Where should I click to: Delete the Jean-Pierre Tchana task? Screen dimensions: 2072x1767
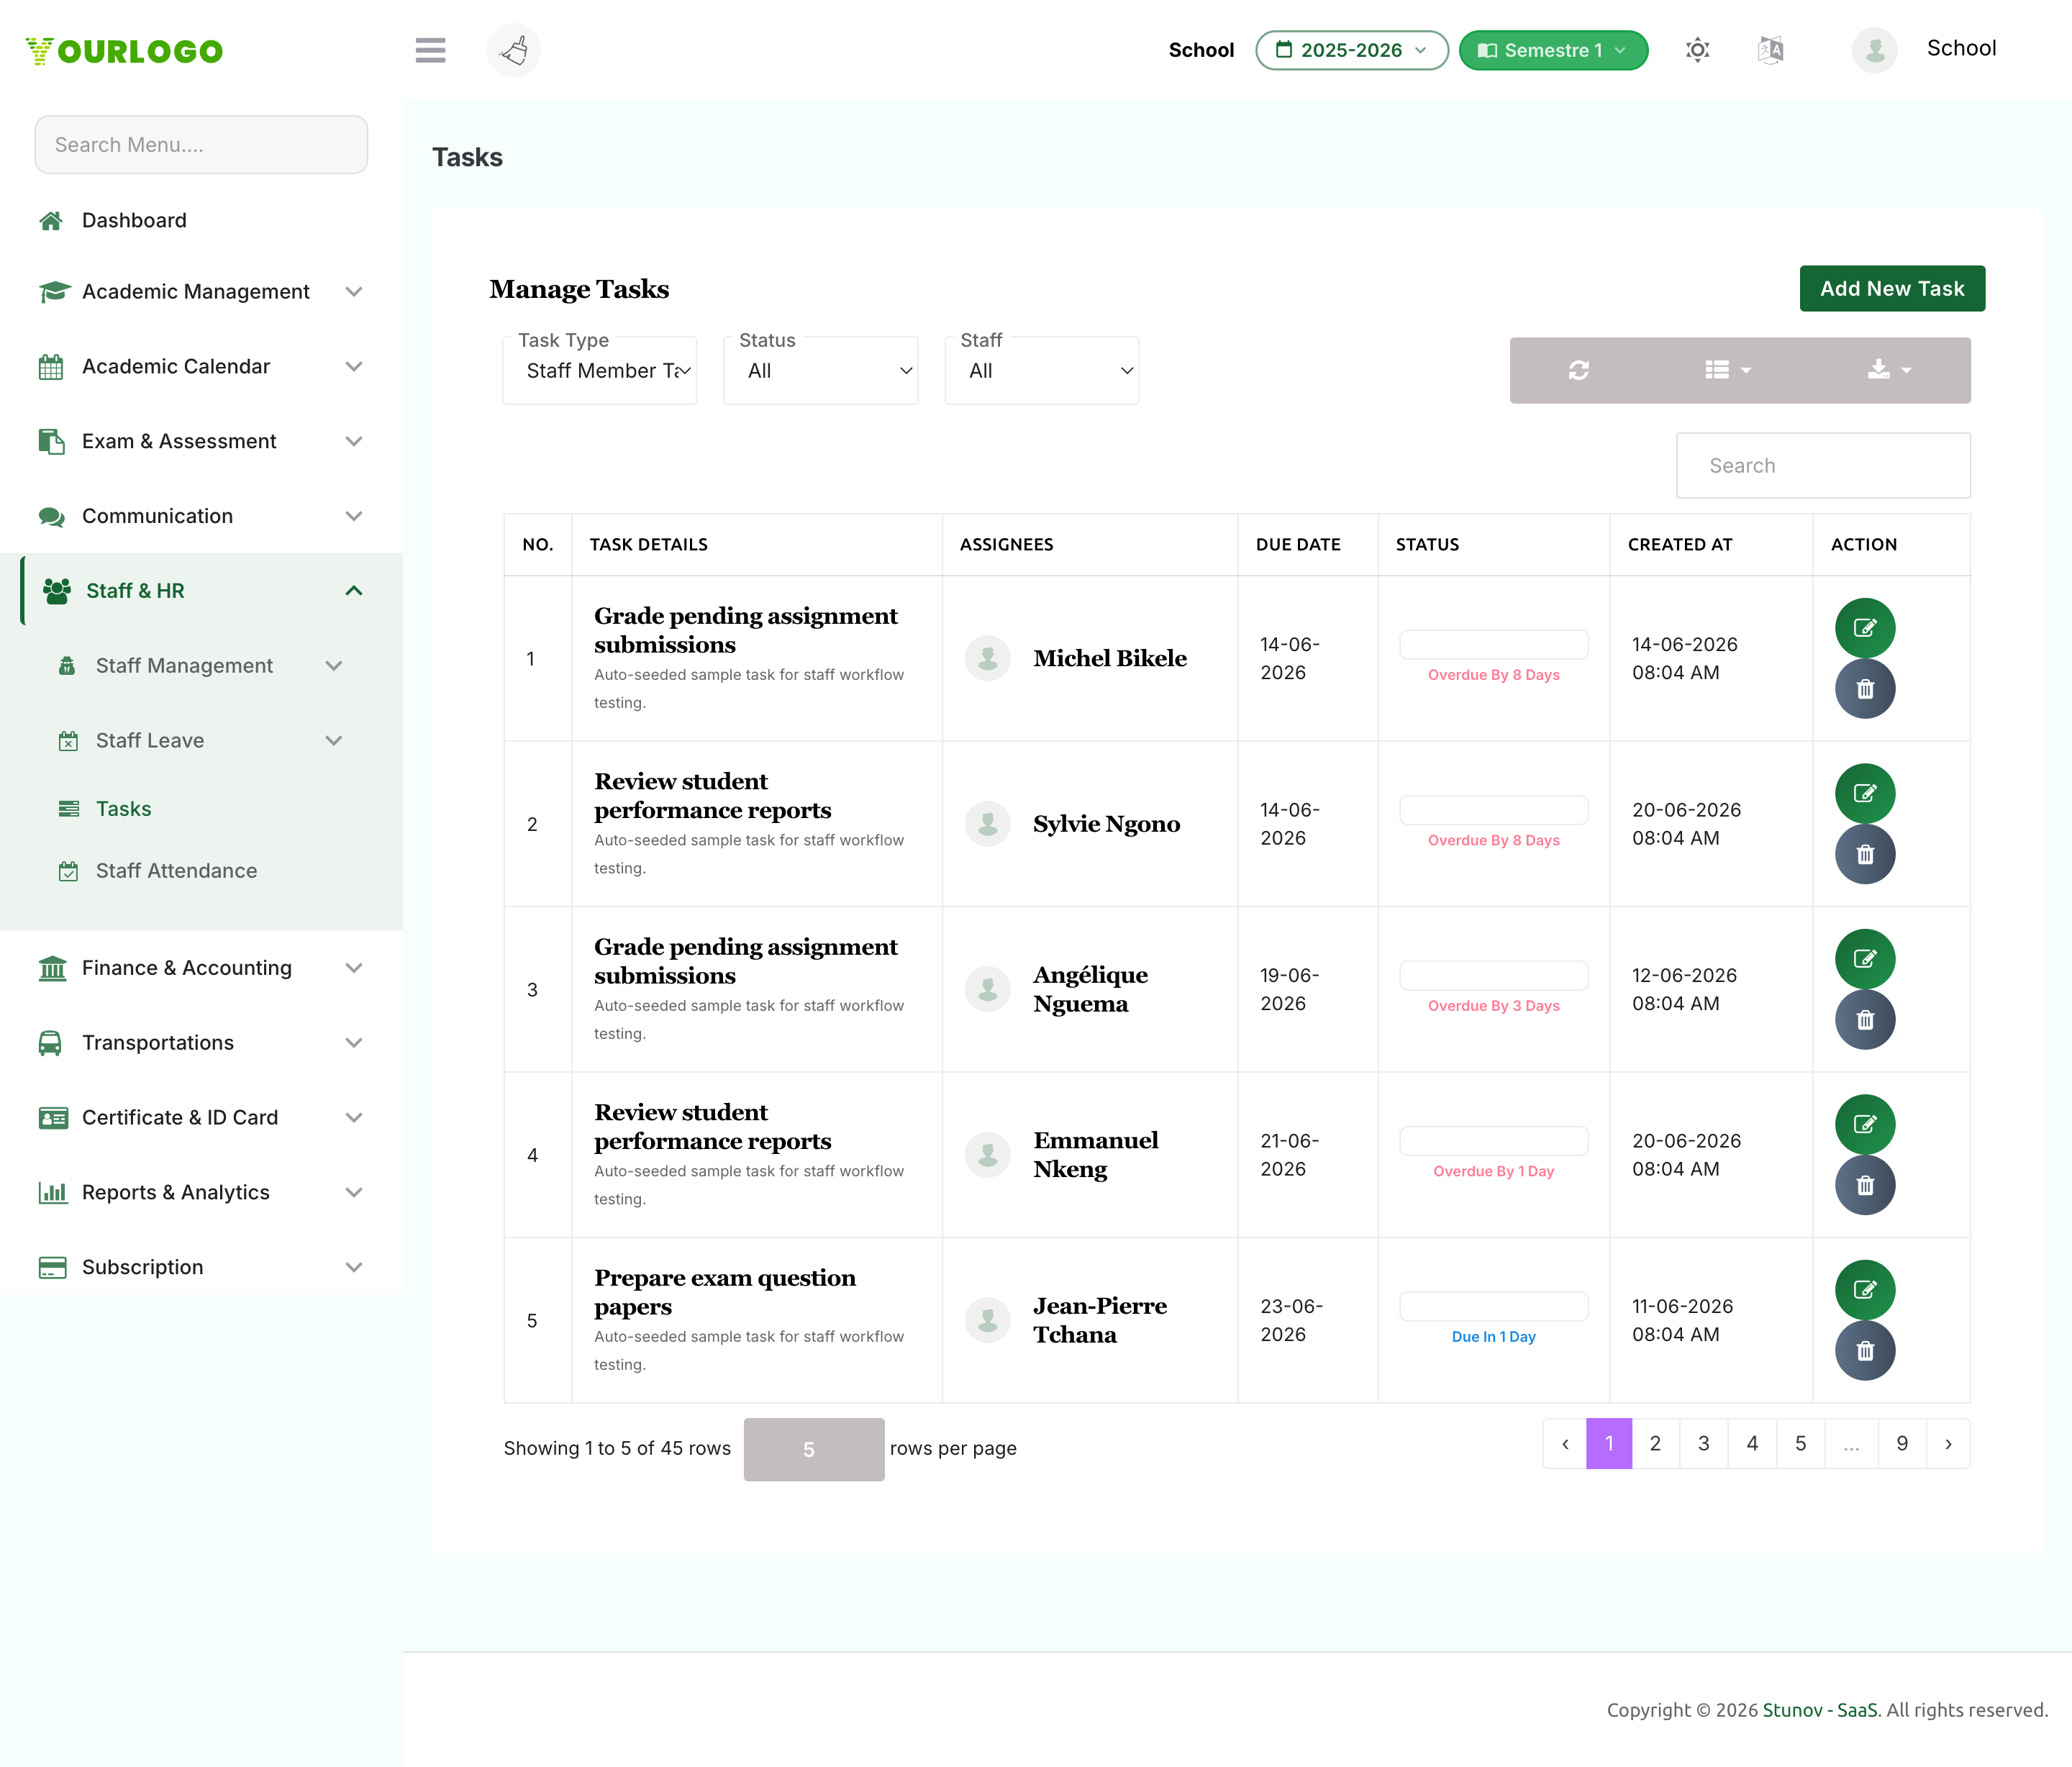click(1864, 1351)
